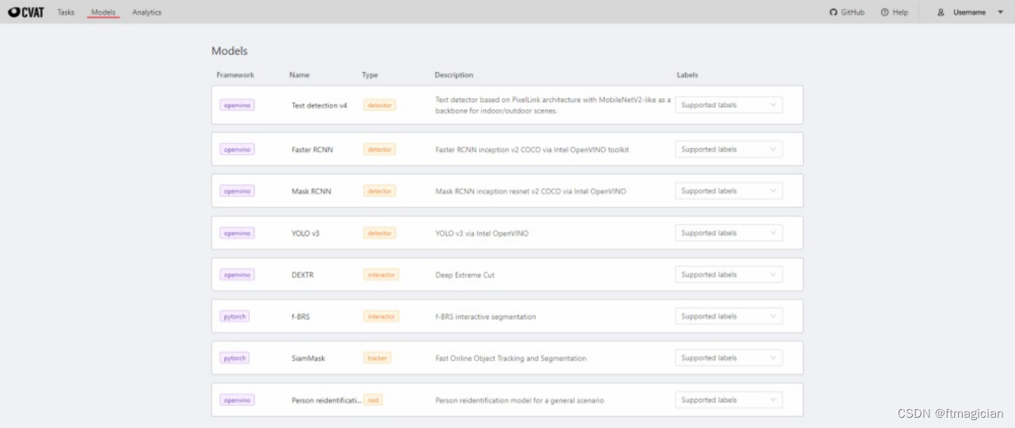Image resolution: width=1015 pixels, height=428 pixels.
Task: Open Supported labels for Mask RCNN
Action: 729,191
